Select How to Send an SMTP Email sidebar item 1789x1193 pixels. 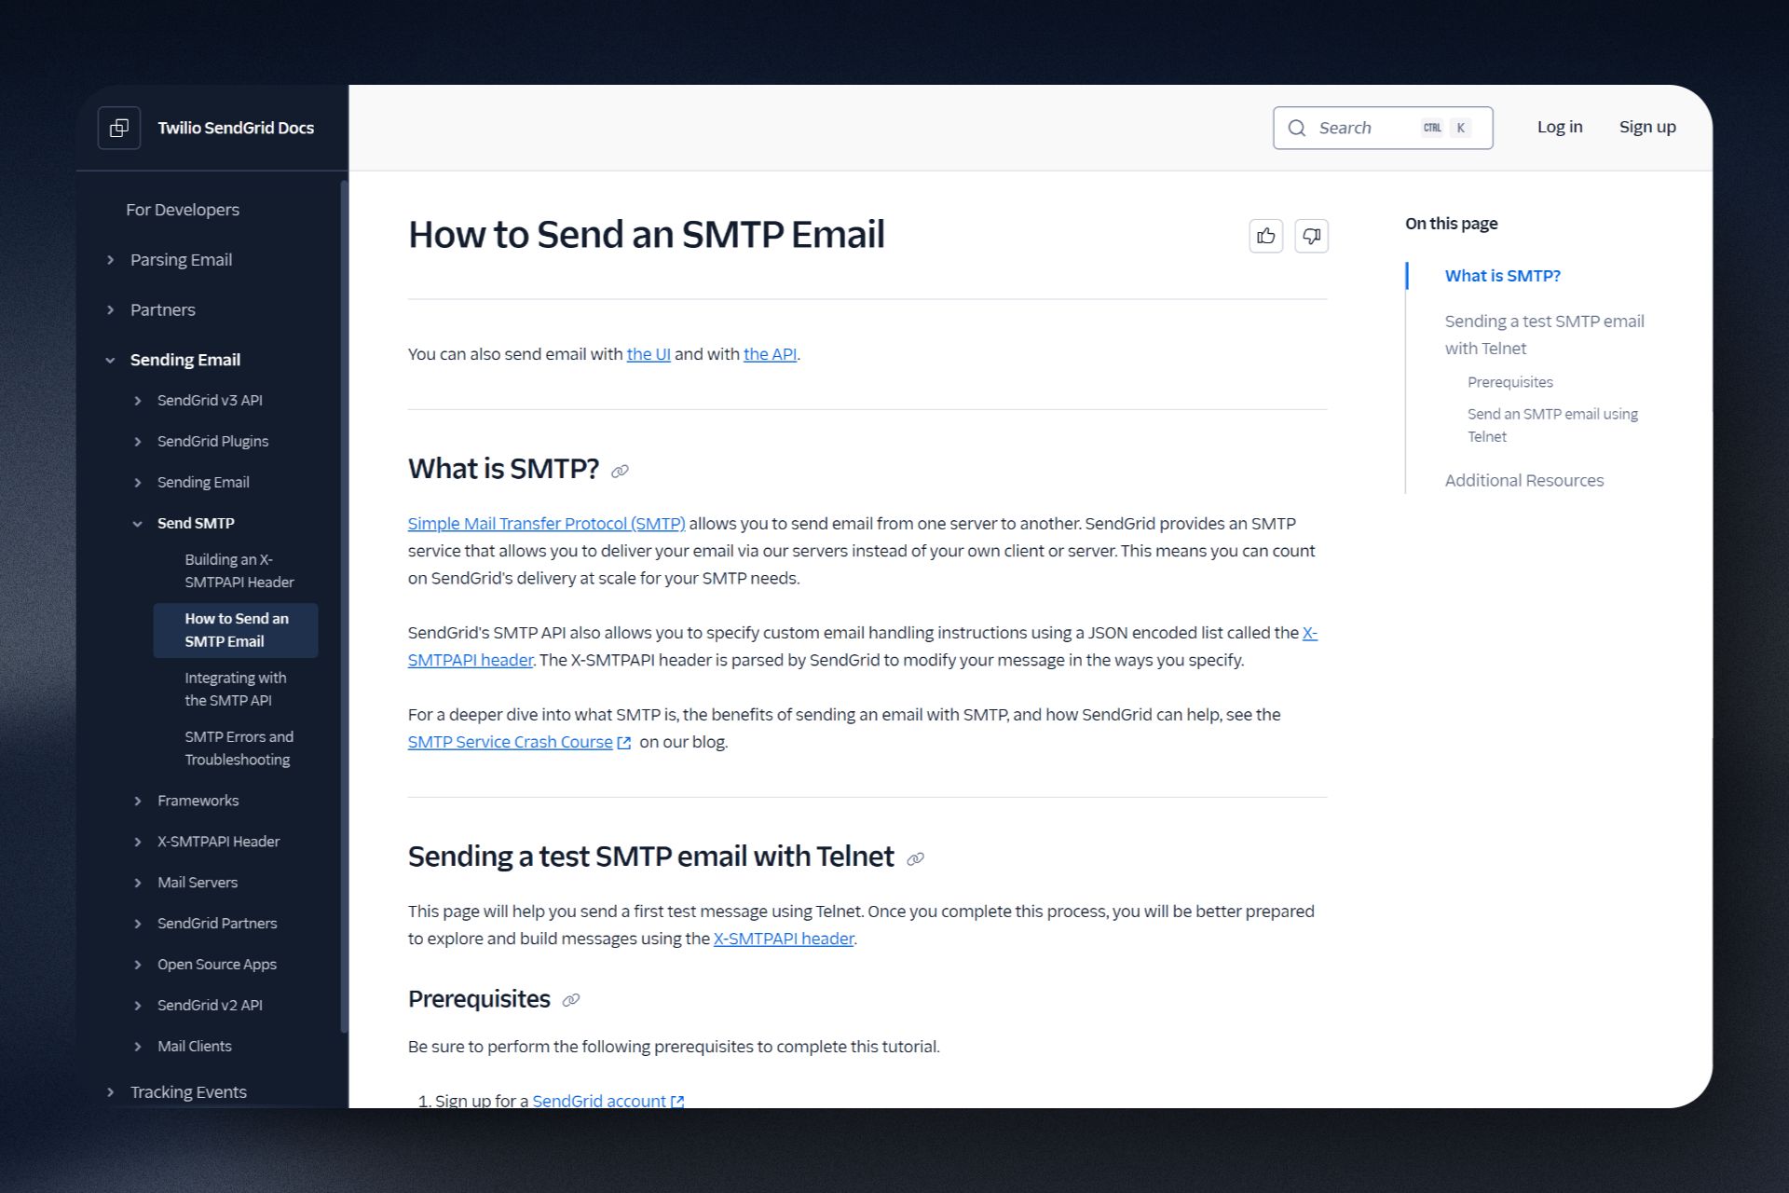(236, 630)
